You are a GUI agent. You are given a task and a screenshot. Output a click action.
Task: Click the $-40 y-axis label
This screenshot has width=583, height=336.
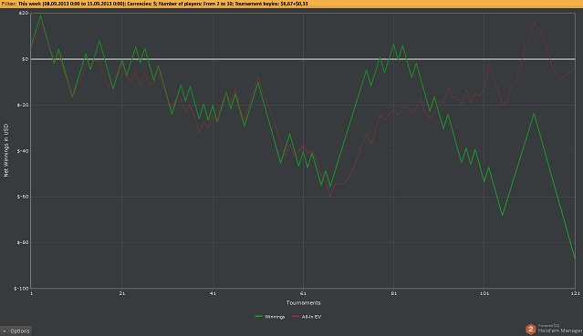23,151
